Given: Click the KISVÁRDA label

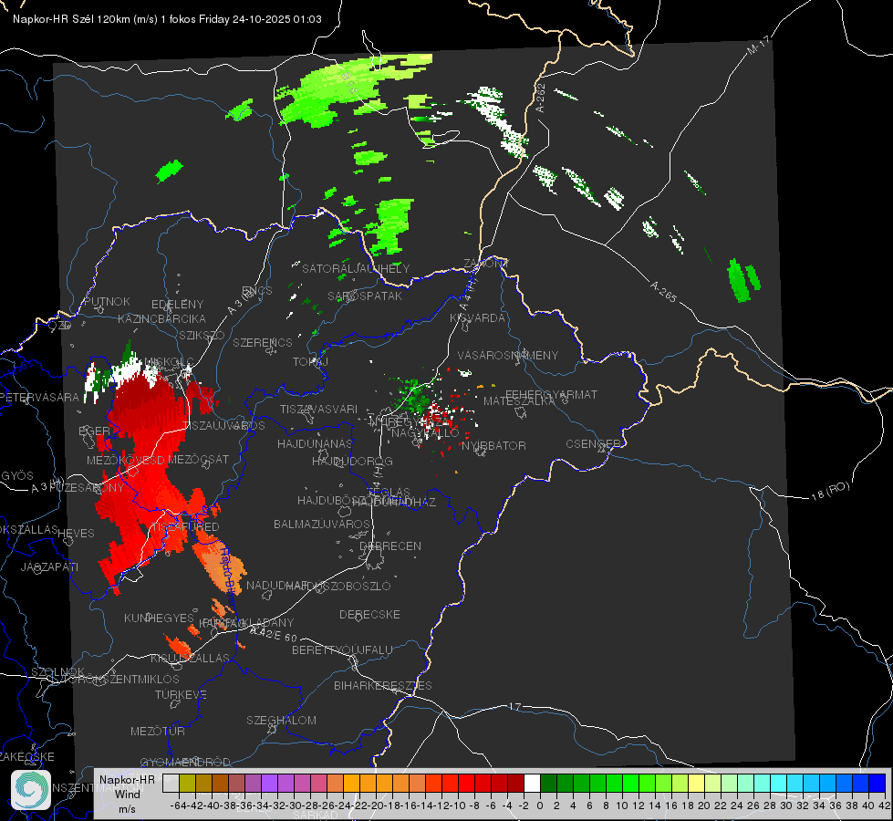Looking at the screenshot, I should 478,318.
